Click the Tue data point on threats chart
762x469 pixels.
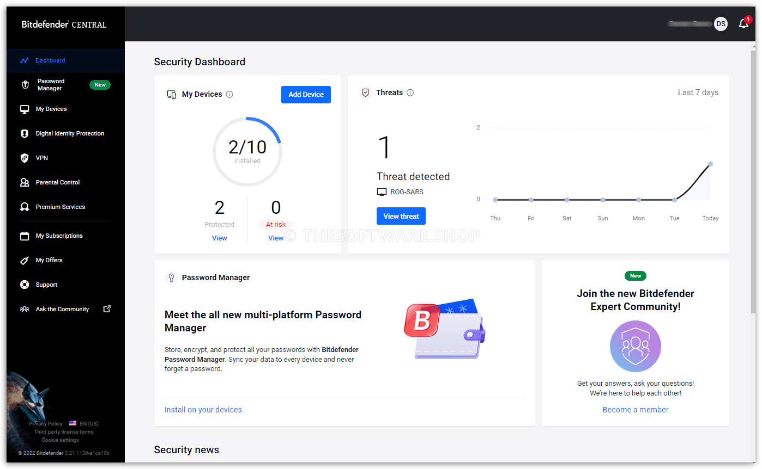(x=675, y=200)
